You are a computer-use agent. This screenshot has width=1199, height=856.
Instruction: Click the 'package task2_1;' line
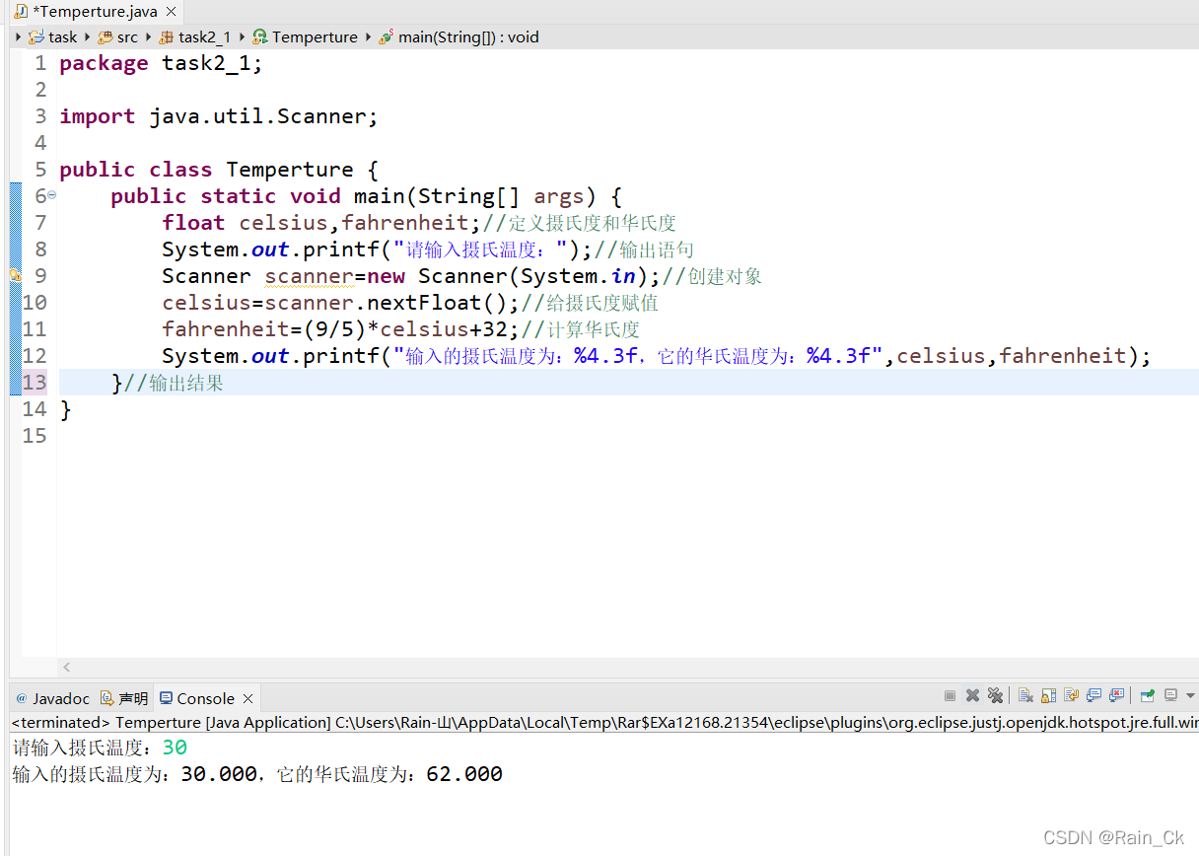point(162,63)
